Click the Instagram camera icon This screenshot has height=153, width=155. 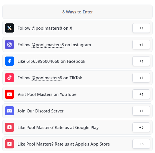[x=9, y=45]
